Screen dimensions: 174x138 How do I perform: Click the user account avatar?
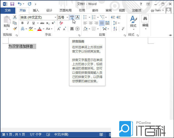click(168, 10)
